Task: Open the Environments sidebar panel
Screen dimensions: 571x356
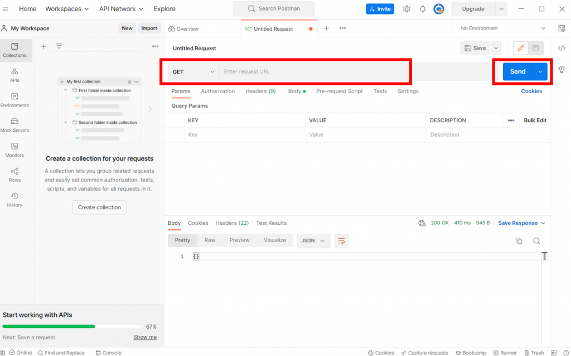Action: [x=14, y=100]
